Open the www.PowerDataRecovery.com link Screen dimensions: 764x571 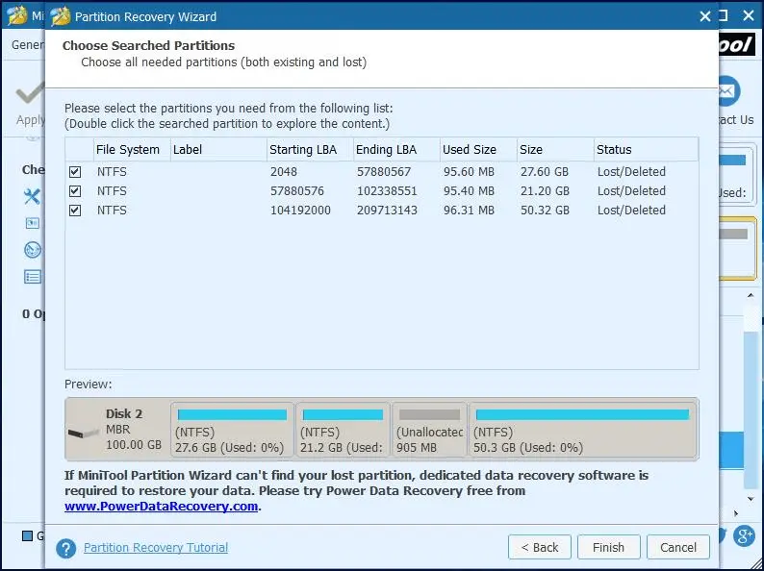[x=161, y=507]
